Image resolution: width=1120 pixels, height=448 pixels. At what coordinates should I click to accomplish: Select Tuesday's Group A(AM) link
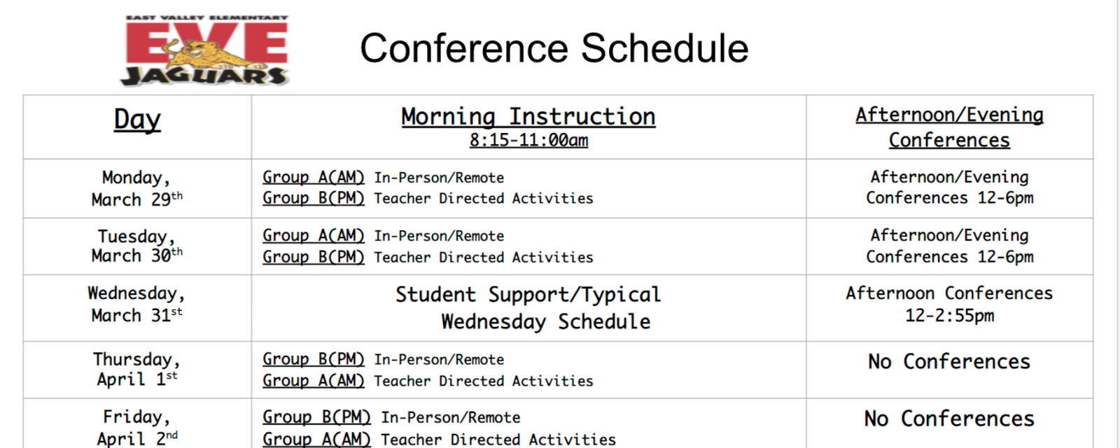(314, 236)
